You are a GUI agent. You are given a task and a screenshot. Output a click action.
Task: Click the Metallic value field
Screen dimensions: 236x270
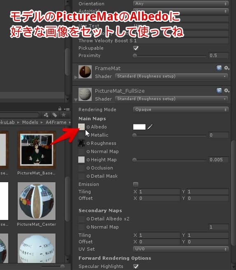click(218, 135)
